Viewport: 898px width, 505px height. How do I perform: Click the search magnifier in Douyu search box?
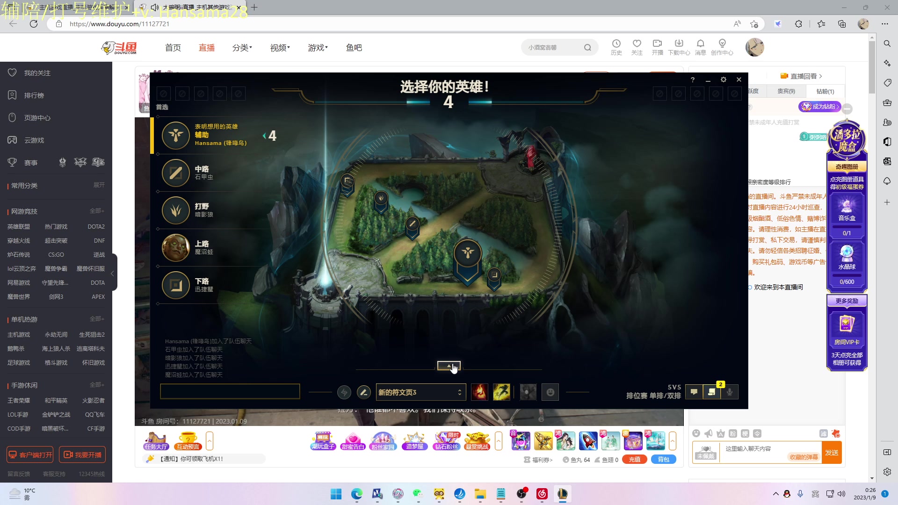[587, 48]
